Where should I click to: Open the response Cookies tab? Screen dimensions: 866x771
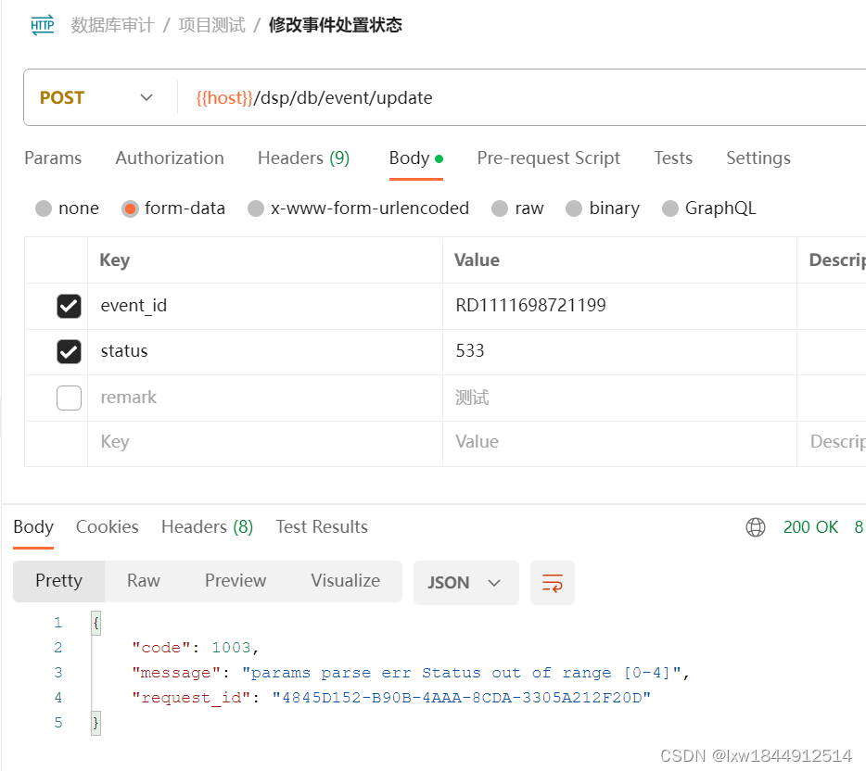coord(108,527)
